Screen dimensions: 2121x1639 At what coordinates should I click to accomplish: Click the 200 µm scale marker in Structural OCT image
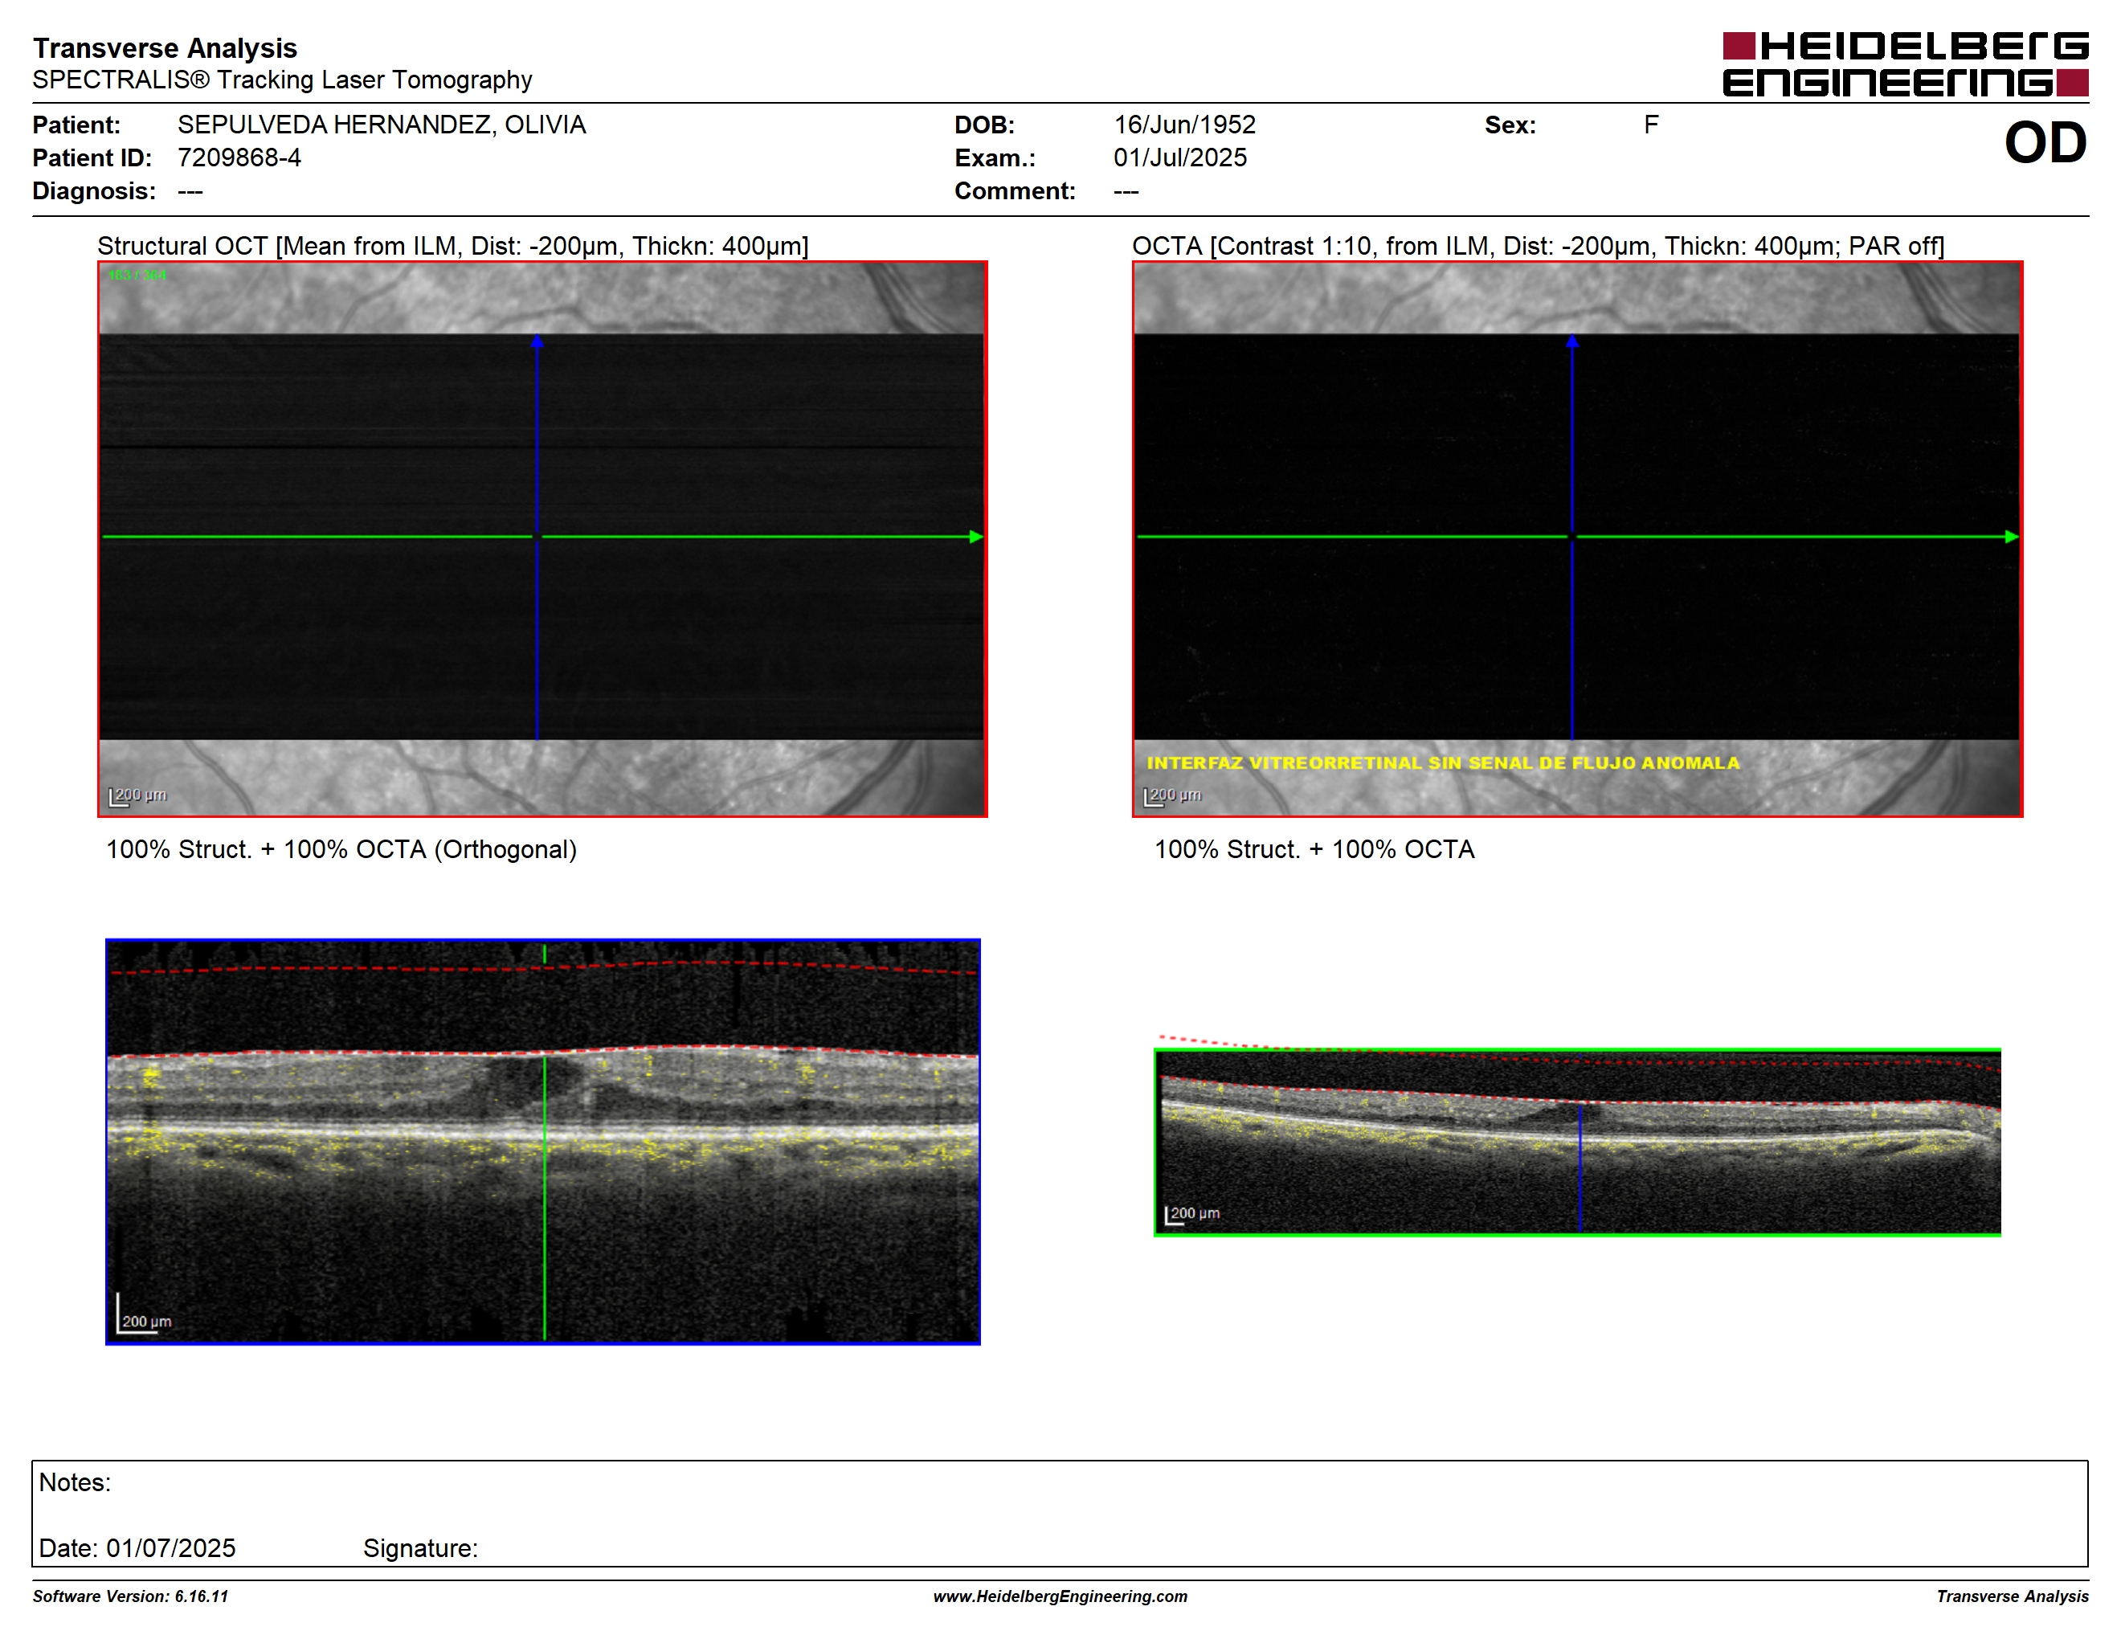pos(138,796)
